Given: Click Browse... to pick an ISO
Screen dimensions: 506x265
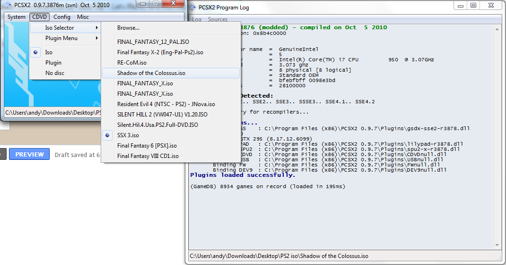Looking at the screenshot, I should 171,28.
